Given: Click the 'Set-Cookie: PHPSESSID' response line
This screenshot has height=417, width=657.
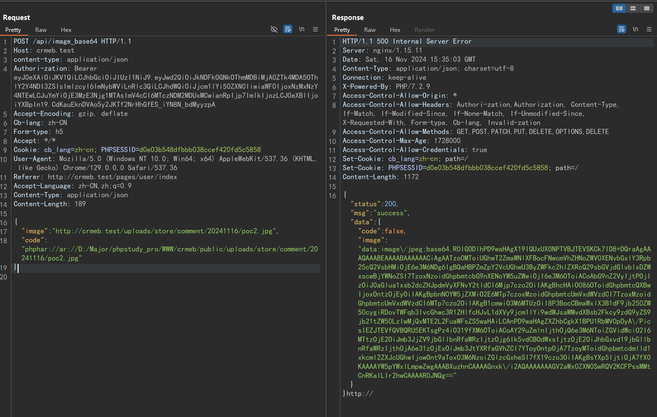Looking at the screenshot, I should point(460,168).
